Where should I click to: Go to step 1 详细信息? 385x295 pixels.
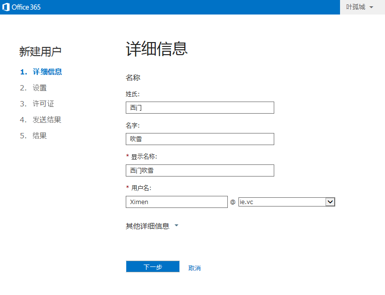(47, 72)
